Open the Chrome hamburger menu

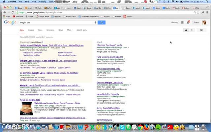(x=207, y=13)
